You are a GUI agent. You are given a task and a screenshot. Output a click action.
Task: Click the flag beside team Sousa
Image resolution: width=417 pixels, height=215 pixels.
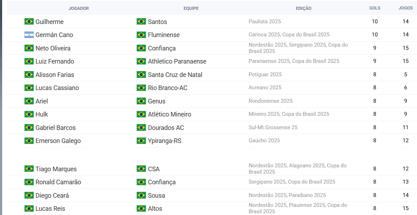pos(141,195)
